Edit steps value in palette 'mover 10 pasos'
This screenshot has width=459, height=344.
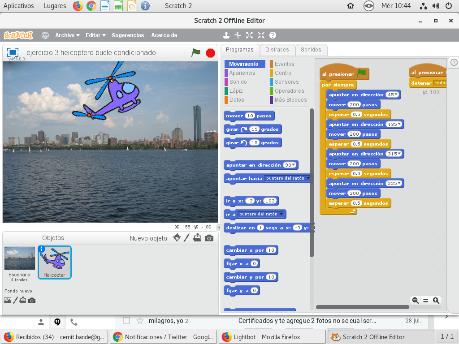tap(250, 116)
